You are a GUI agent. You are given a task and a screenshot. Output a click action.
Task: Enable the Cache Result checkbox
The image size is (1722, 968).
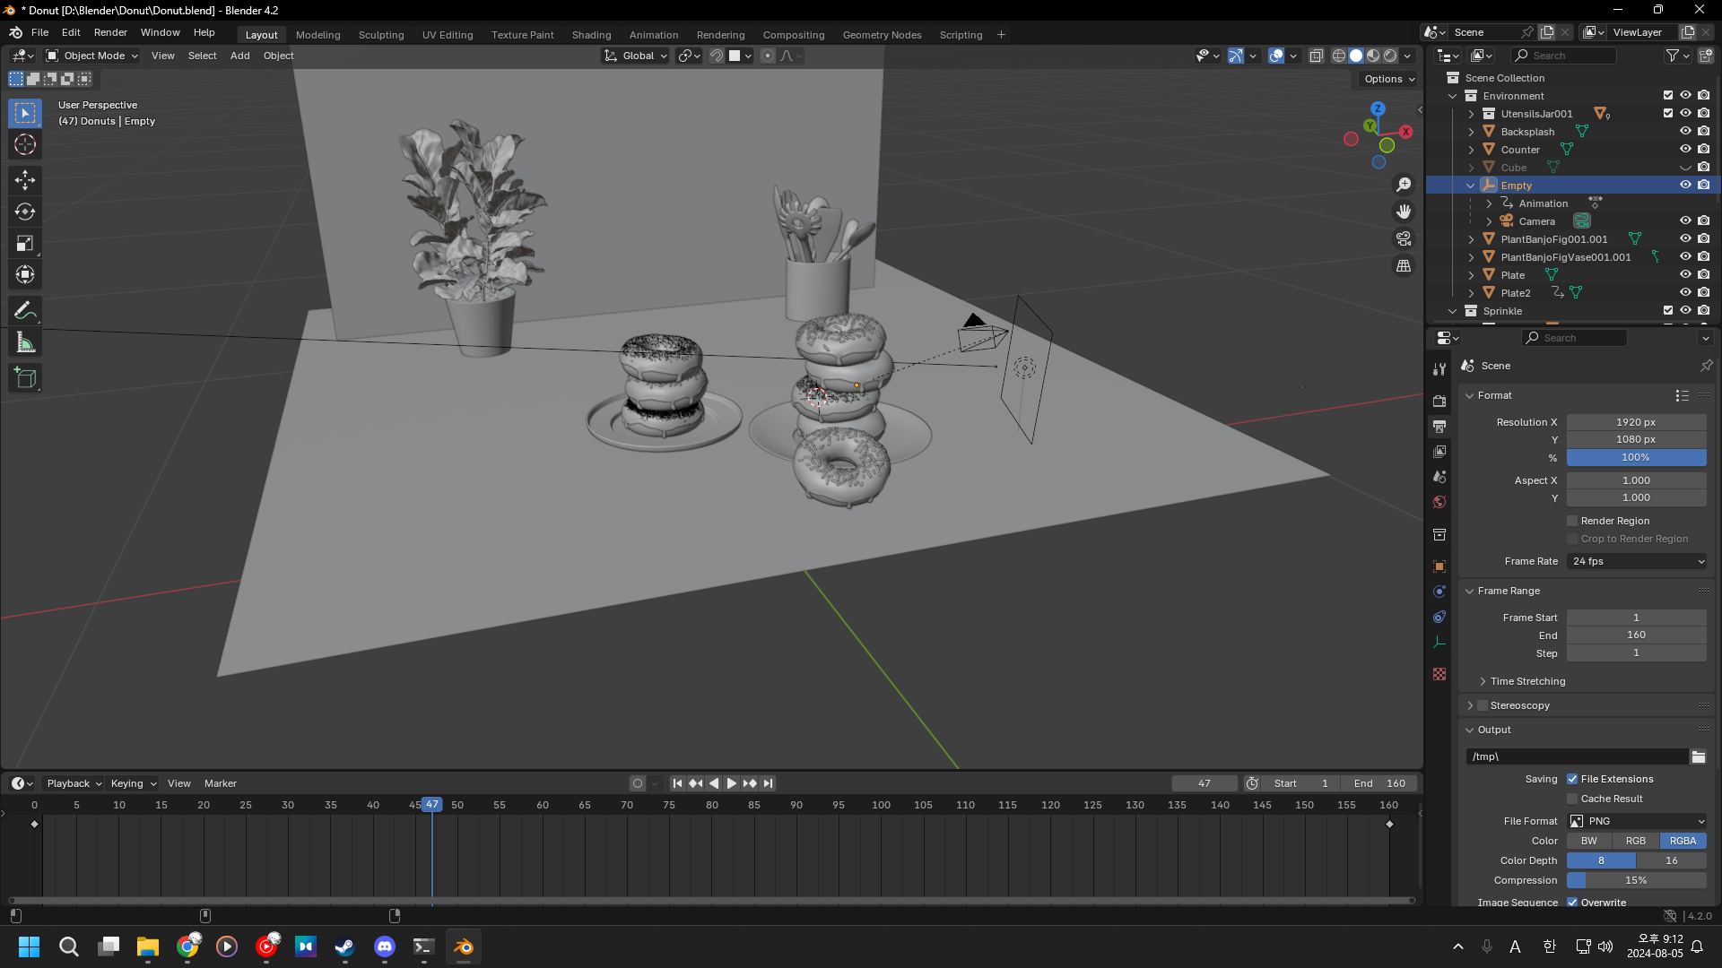(x=1572, y=799)
